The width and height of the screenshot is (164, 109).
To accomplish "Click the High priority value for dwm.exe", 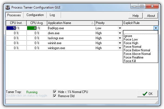I will pos(99,33).
